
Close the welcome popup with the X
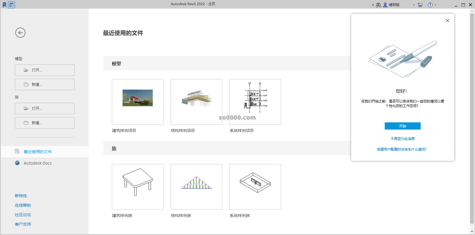click(x=447, y=21)
